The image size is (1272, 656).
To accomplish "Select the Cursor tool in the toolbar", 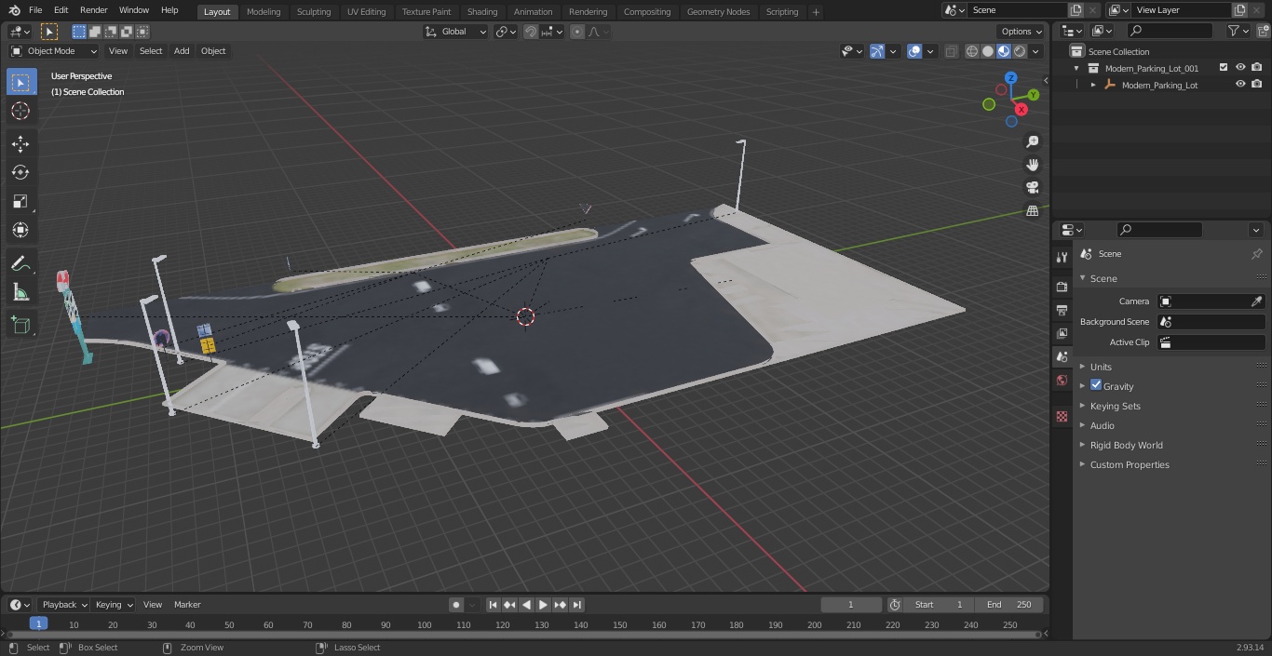I will (x=20, y=111).
